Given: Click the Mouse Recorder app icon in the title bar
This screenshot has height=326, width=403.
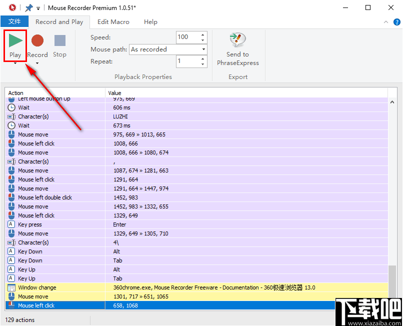Looking at the screenshot, I should [12, 7].
